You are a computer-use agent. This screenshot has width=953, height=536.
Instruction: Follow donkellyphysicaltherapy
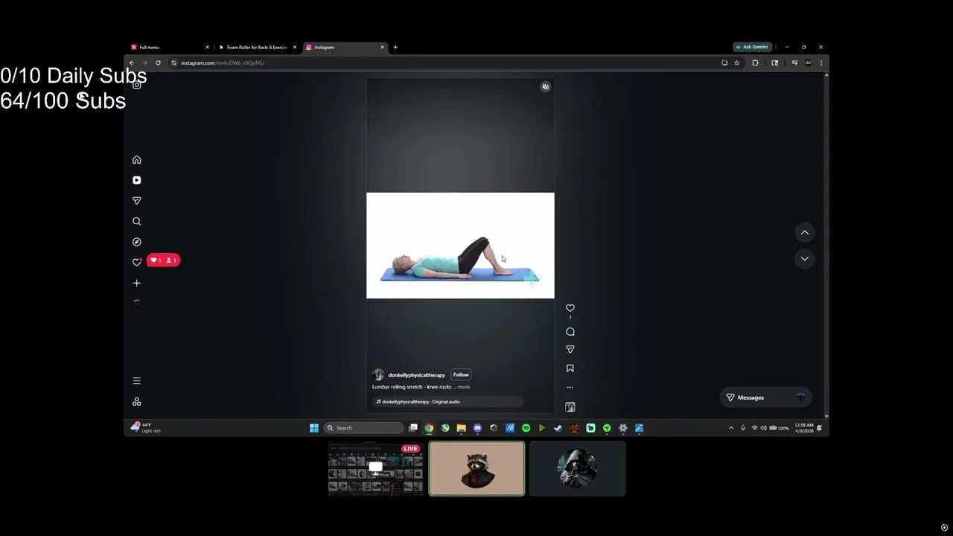click(461, 374)
